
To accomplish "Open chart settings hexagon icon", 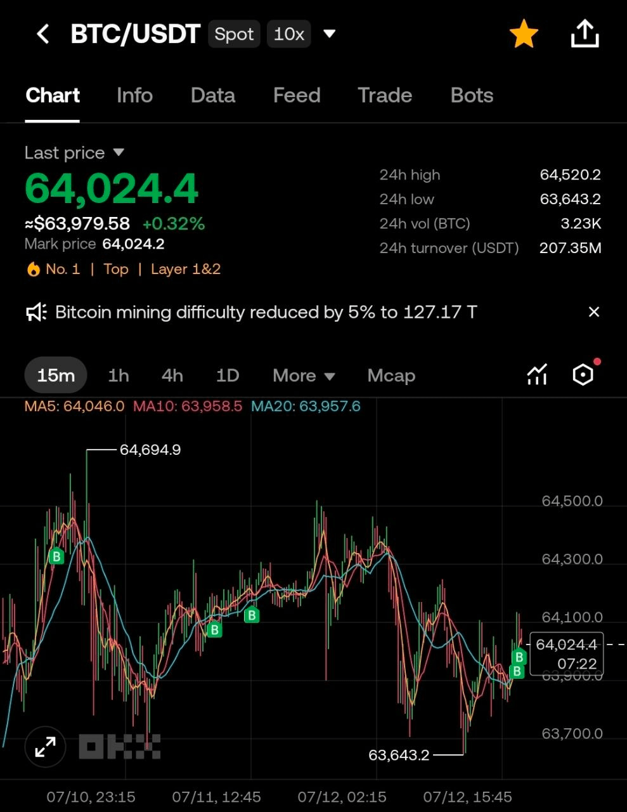I will click(583, 375).
